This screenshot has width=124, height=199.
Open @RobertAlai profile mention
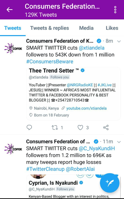80,169
